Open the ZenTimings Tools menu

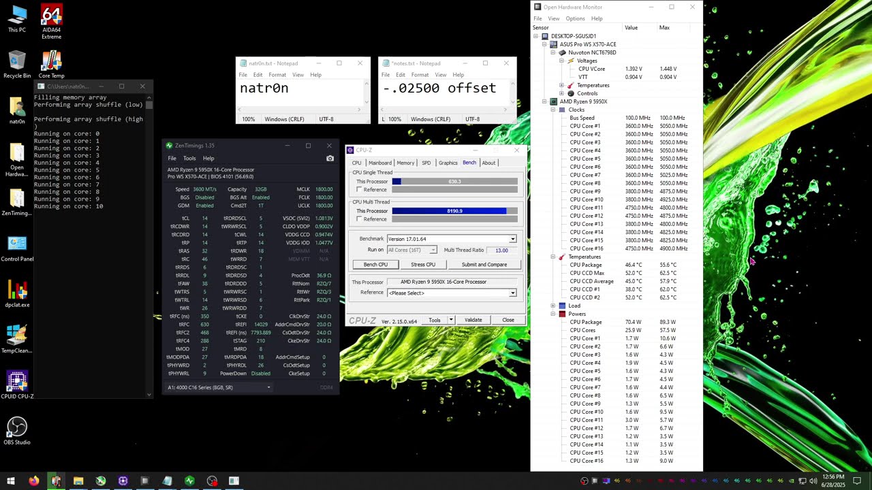189,159
